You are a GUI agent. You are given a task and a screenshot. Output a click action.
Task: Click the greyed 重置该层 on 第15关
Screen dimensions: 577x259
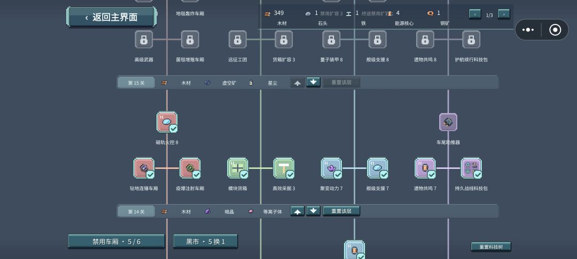(341, 83)
